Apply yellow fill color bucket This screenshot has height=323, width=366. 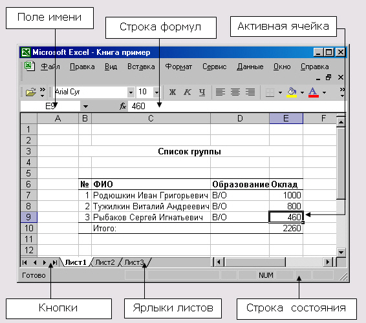(292, 92)
